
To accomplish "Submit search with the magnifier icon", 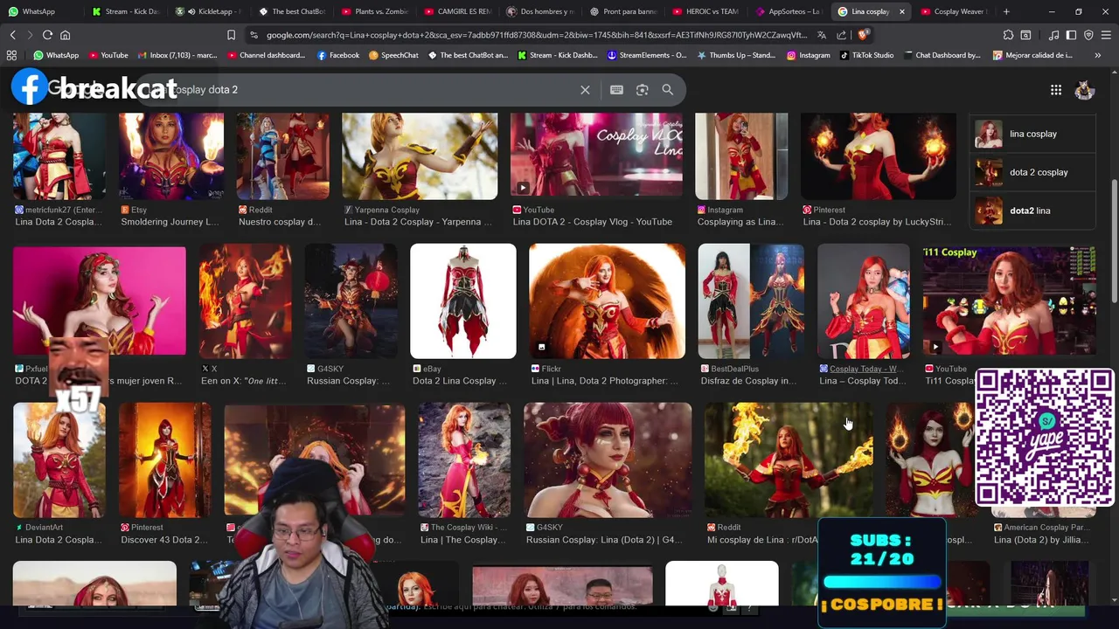I will click(667, 90).
